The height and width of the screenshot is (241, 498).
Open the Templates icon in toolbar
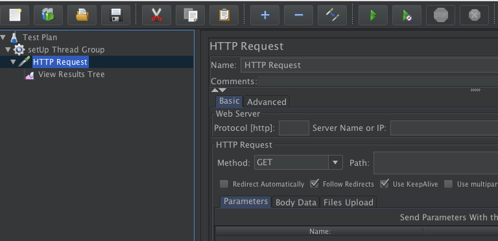pyautogui.click(x=48, y=15)
